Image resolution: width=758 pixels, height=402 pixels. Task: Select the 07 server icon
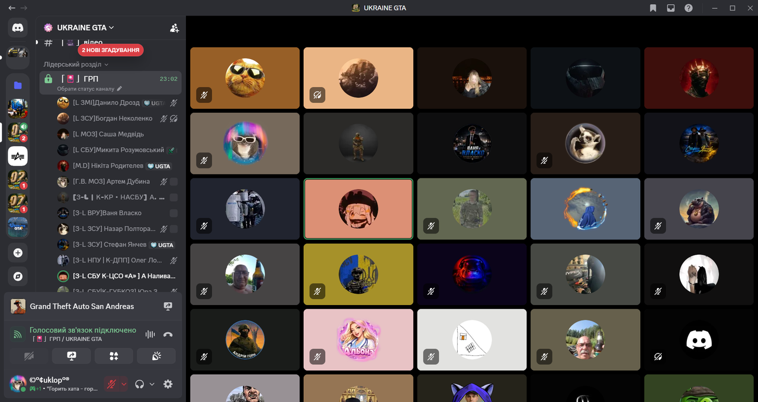18,203
